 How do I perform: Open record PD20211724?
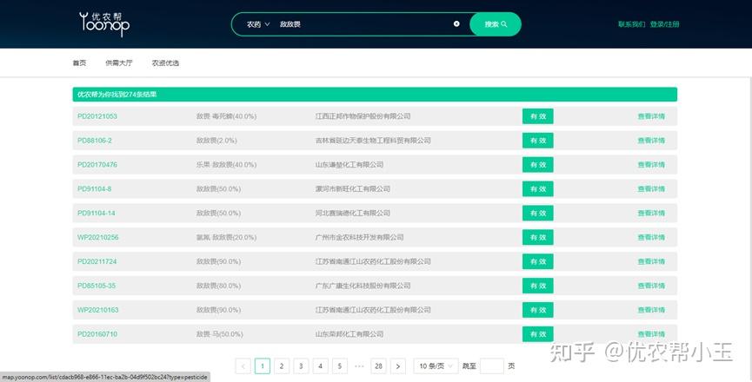coord(97,261)
